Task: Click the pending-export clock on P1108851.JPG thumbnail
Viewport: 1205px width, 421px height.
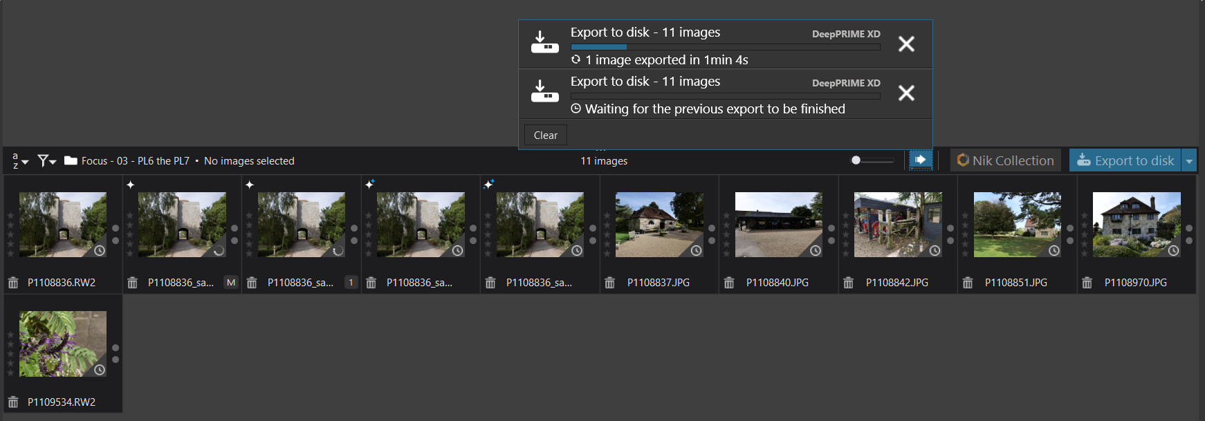Action: (1054, 250)
